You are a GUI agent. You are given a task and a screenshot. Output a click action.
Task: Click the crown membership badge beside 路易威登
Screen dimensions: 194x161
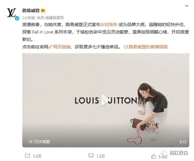[43, 11]
